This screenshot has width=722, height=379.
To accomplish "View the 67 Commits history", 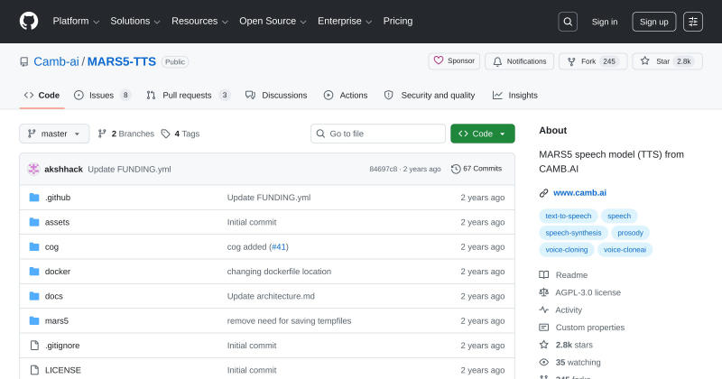I will coord(477,169).
